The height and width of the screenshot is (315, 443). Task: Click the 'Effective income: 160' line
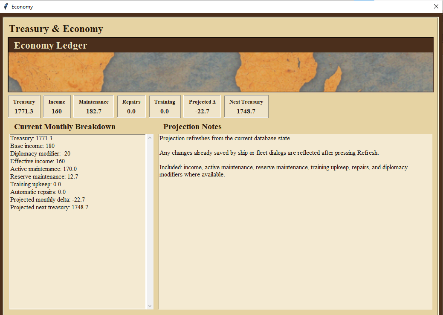pos(38,161)
